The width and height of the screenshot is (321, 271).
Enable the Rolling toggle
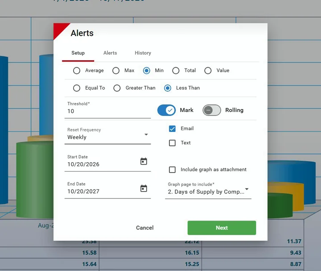pyautogui.click(x=212, y=111)
